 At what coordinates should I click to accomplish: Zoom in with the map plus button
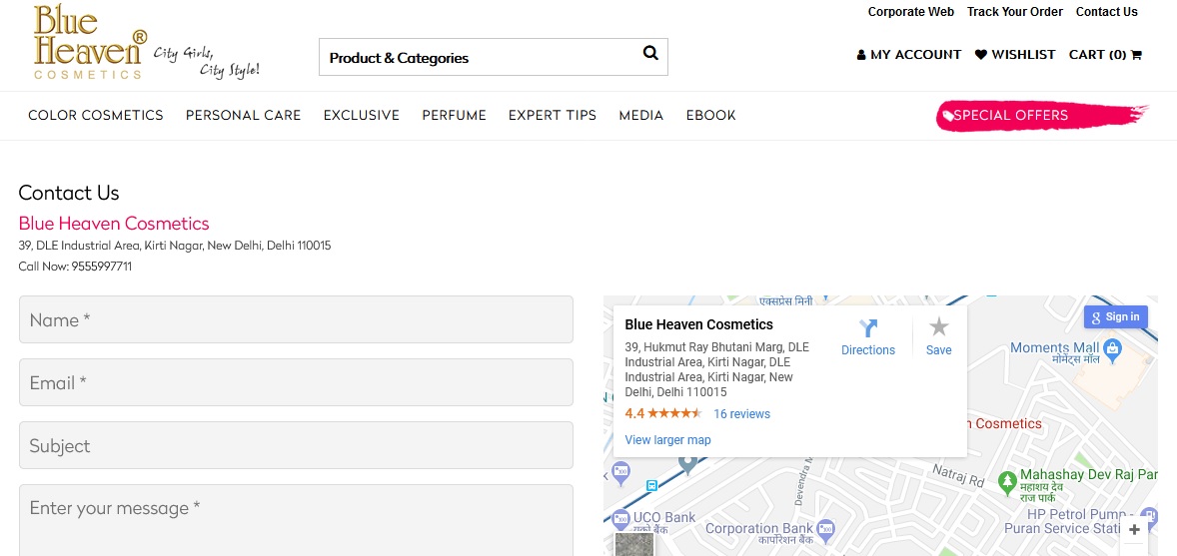coord(1134,530)
